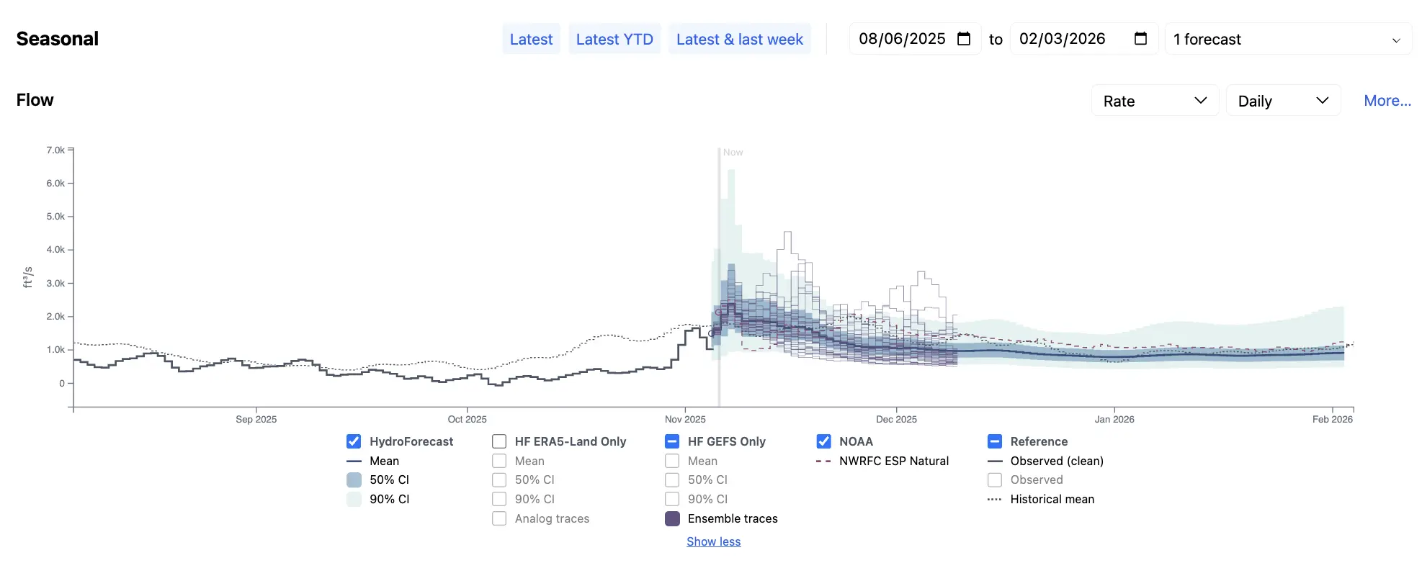Viewport: 1422px width, 563px height.
Task: Click the Historical mean dotted line icon
Action: pos(995,499)
